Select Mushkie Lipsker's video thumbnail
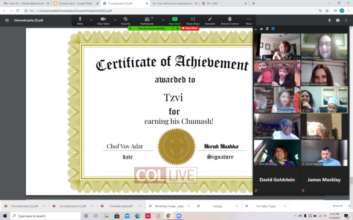The height and width of the screenshot is (220, 353). (318, 47)
